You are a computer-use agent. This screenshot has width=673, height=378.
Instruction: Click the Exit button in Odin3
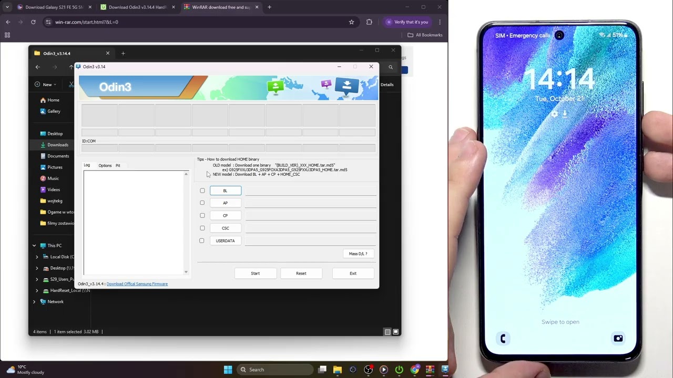[353, 273]
